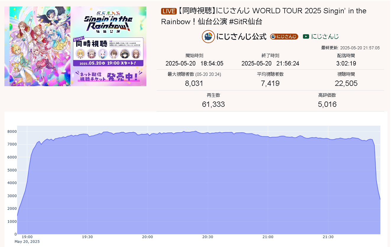
Task: Click the 最大視聴者数 label
Action: 194,74
